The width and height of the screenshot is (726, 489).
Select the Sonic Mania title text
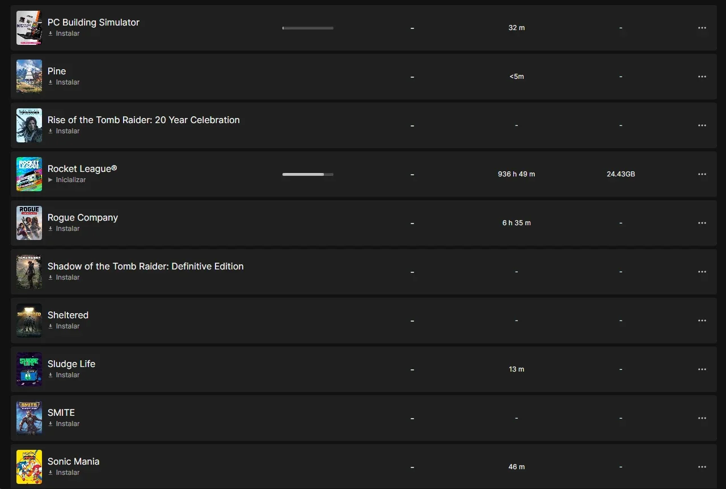pyautogui.click(x=74, y=461)
